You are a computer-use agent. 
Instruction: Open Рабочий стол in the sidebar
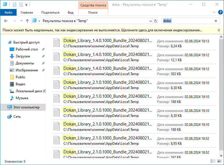pos(27,49)
